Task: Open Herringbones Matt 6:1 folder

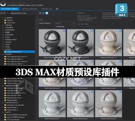Action: tap(15, 64)
